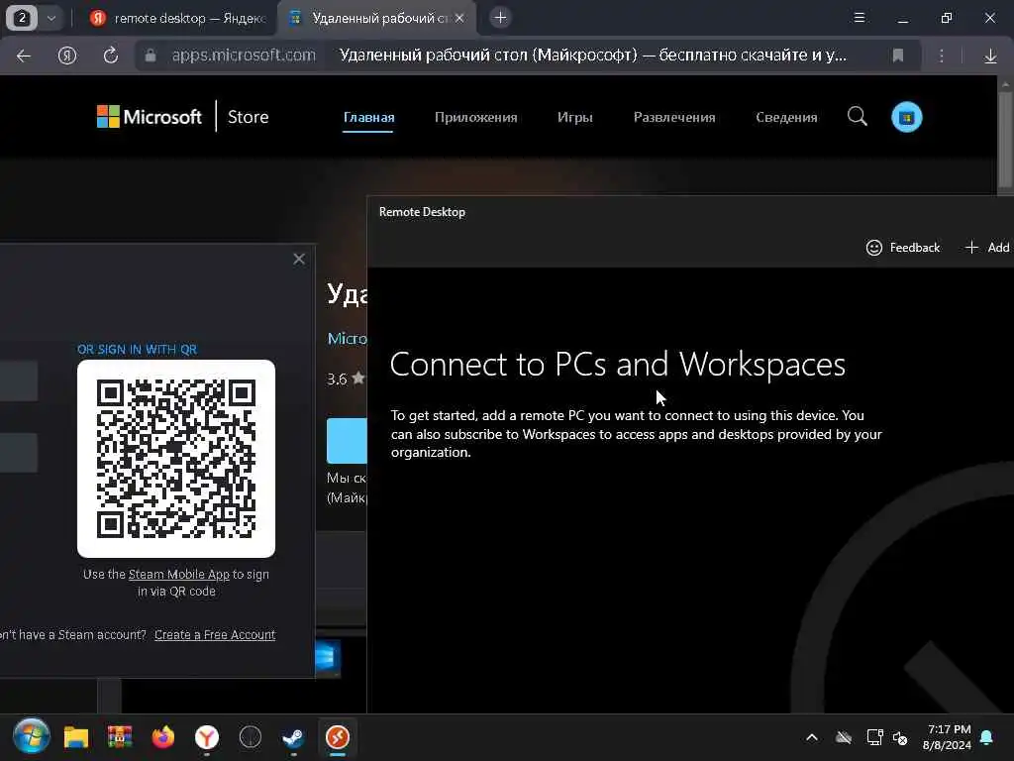
Task: Open the Steam Mobile App link
Action: [x=178, y=574]
